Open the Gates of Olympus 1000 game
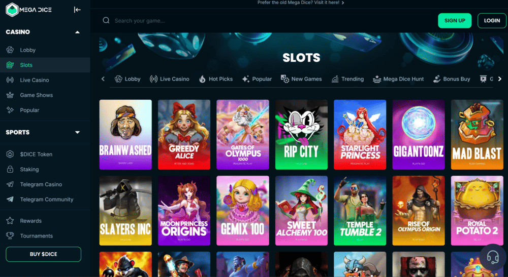The width and height of the screenshot is (508, 277). point(243,135)
